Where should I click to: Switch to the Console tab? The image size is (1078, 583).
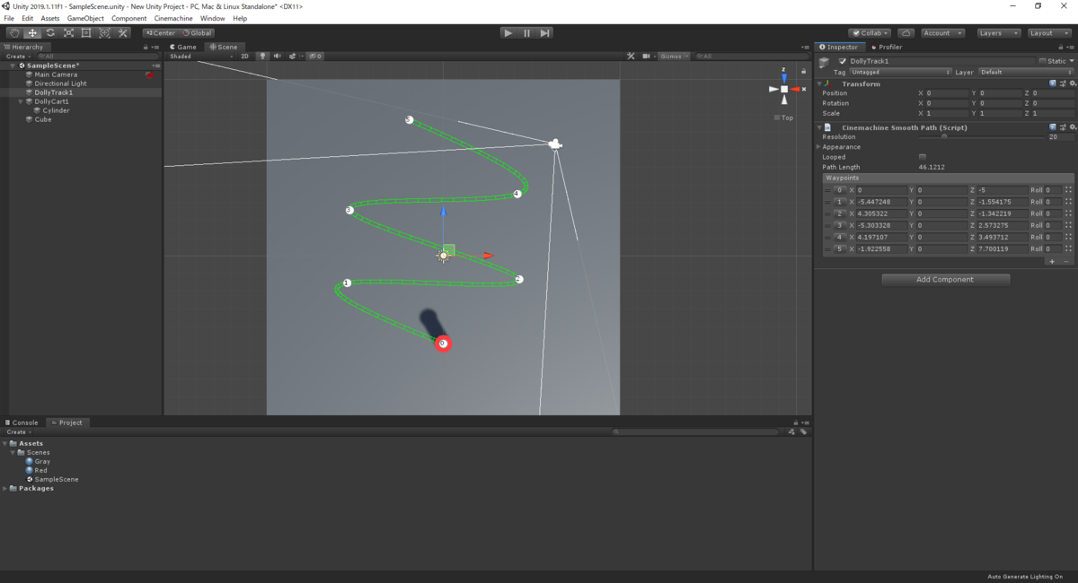(22, 422)
